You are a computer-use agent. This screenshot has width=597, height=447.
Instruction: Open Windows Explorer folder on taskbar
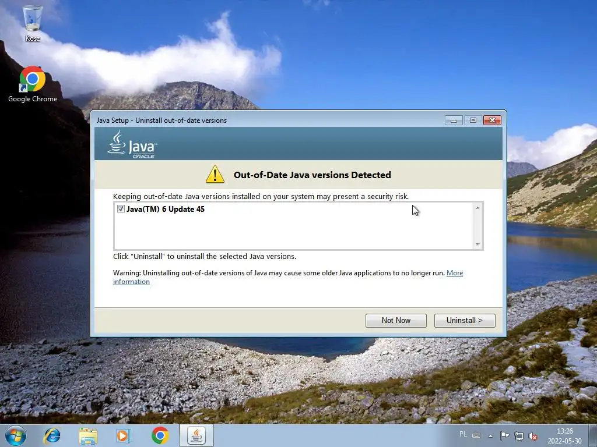click(x=88, y=435)
